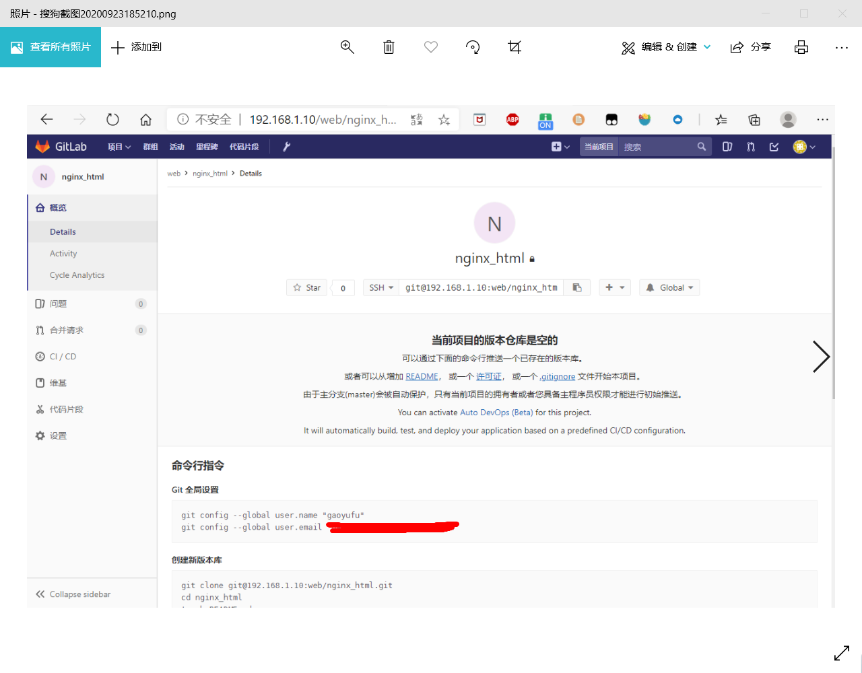The image size is (862, 673).
Task: Open the navbar todos checkmark icon
Action: [774, 147]
